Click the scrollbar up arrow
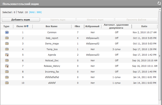The image size is (162, 105). [160, 9]
